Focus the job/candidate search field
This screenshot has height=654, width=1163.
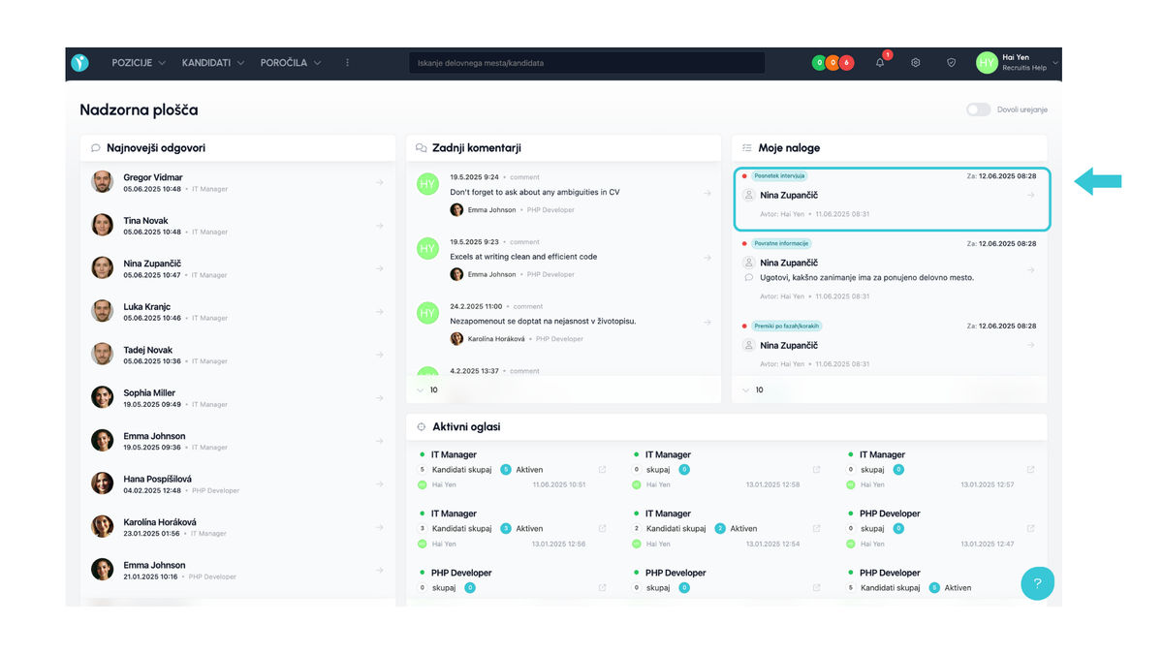coord(586,63)
